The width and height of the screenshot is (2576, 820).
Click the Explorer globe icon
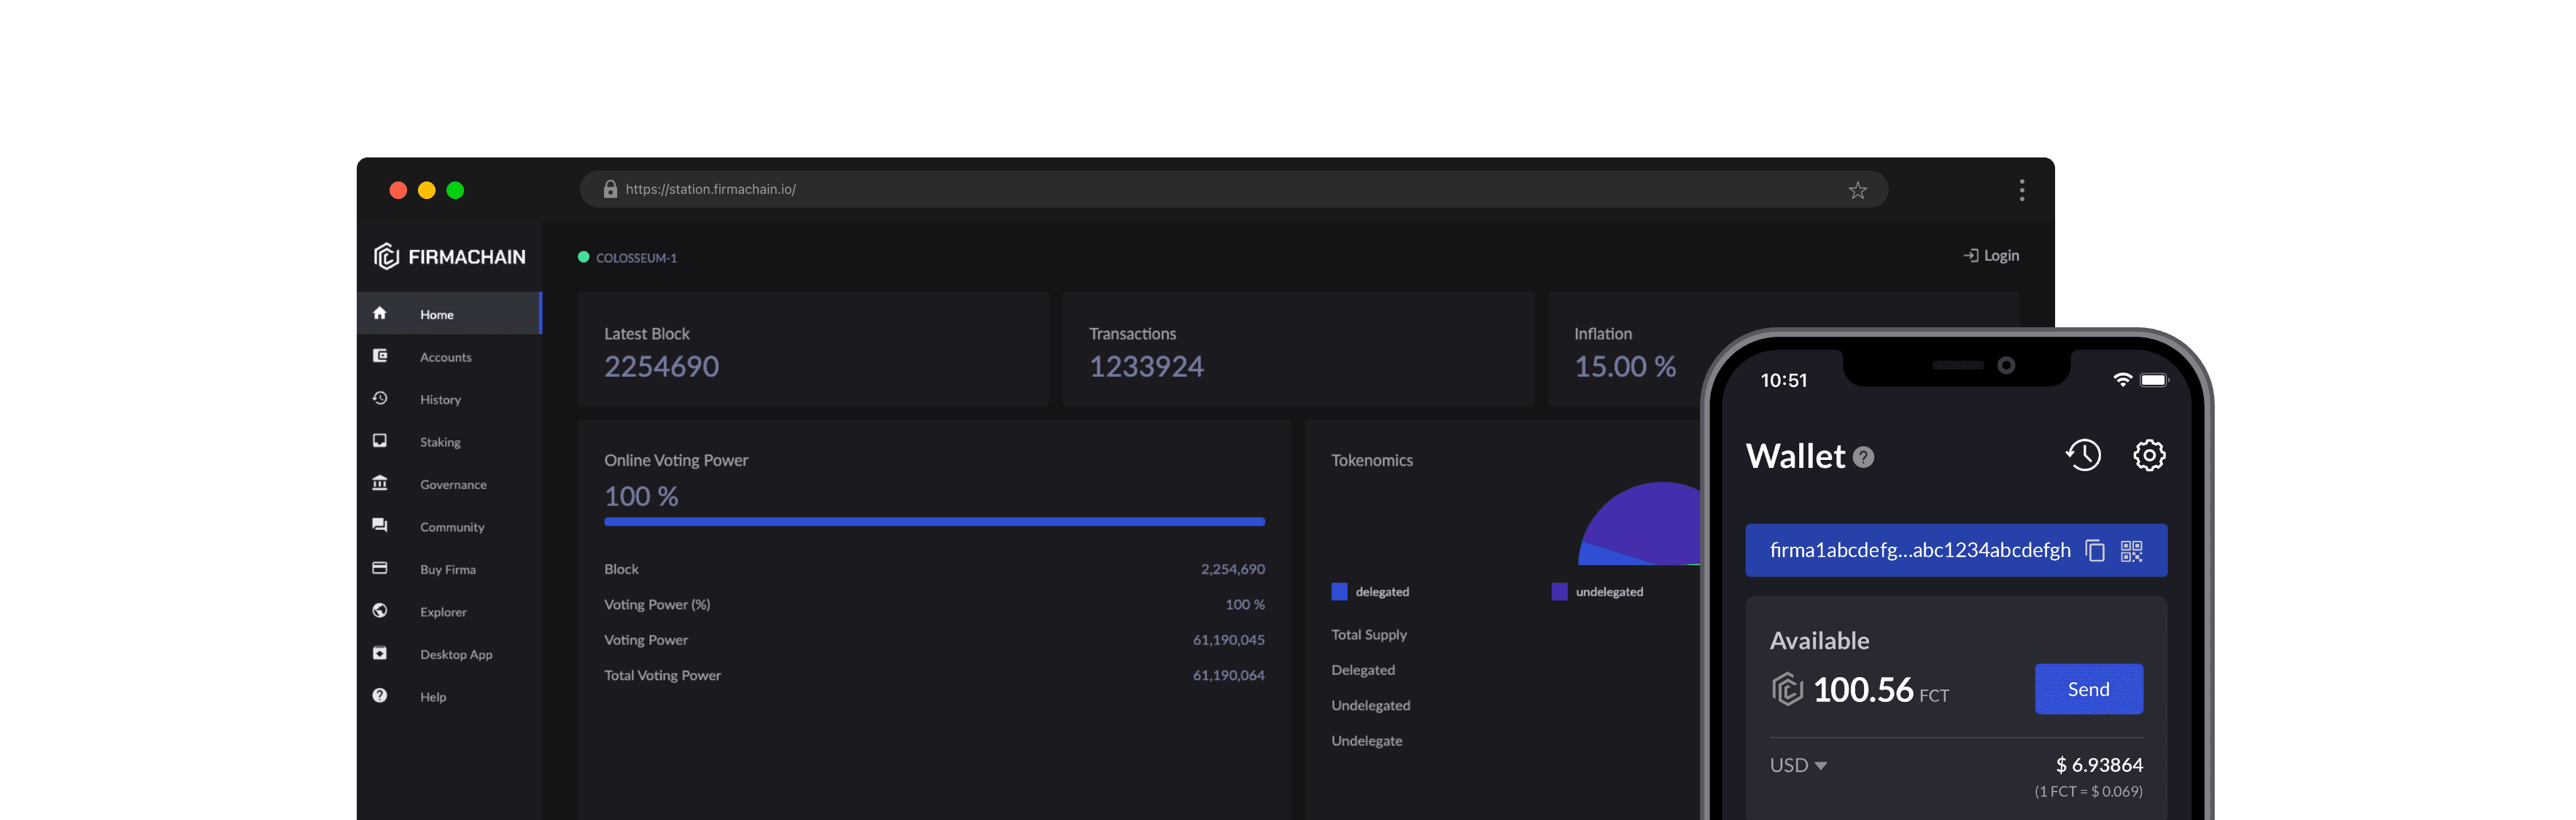380,610
